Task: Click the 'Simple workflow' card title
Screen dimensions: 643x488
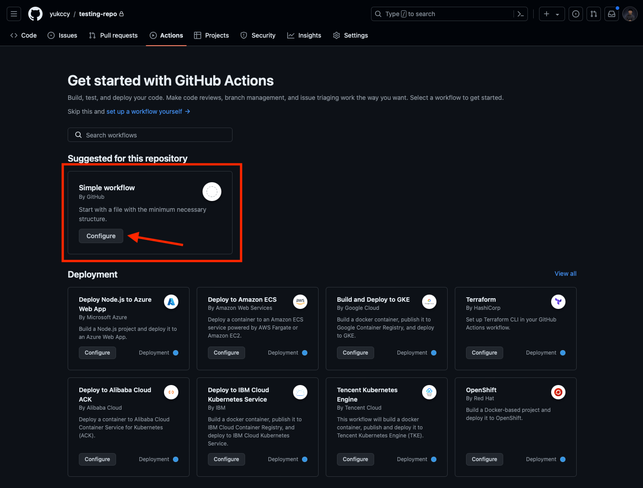Action: point(107,188)
